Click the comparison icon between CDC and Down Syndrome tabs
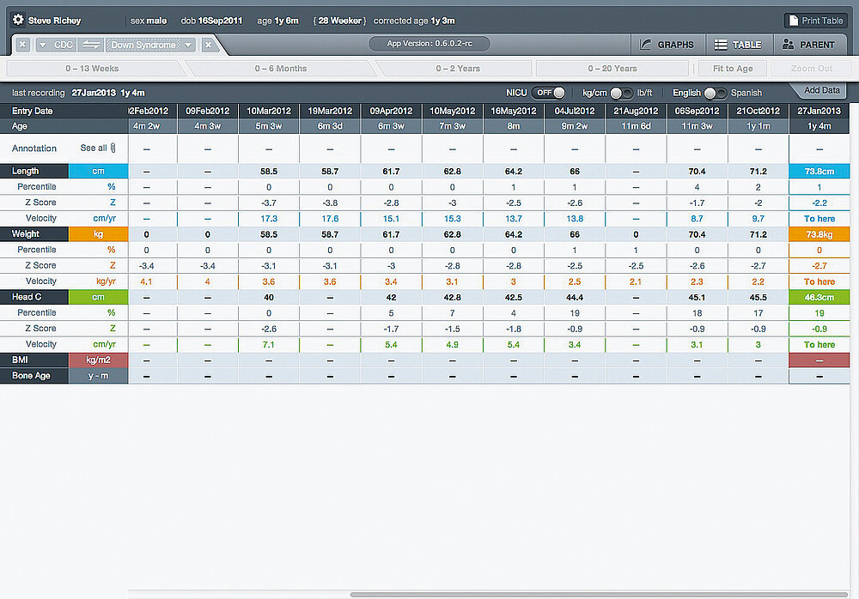 point(90,45)
